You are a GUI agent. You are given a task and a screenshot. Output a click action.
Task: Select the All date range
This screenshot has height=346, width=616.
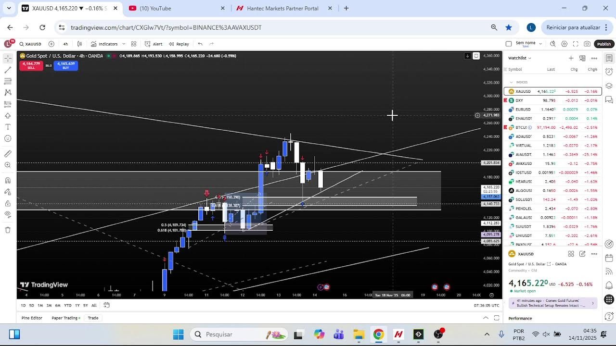[x=94, y=305]
